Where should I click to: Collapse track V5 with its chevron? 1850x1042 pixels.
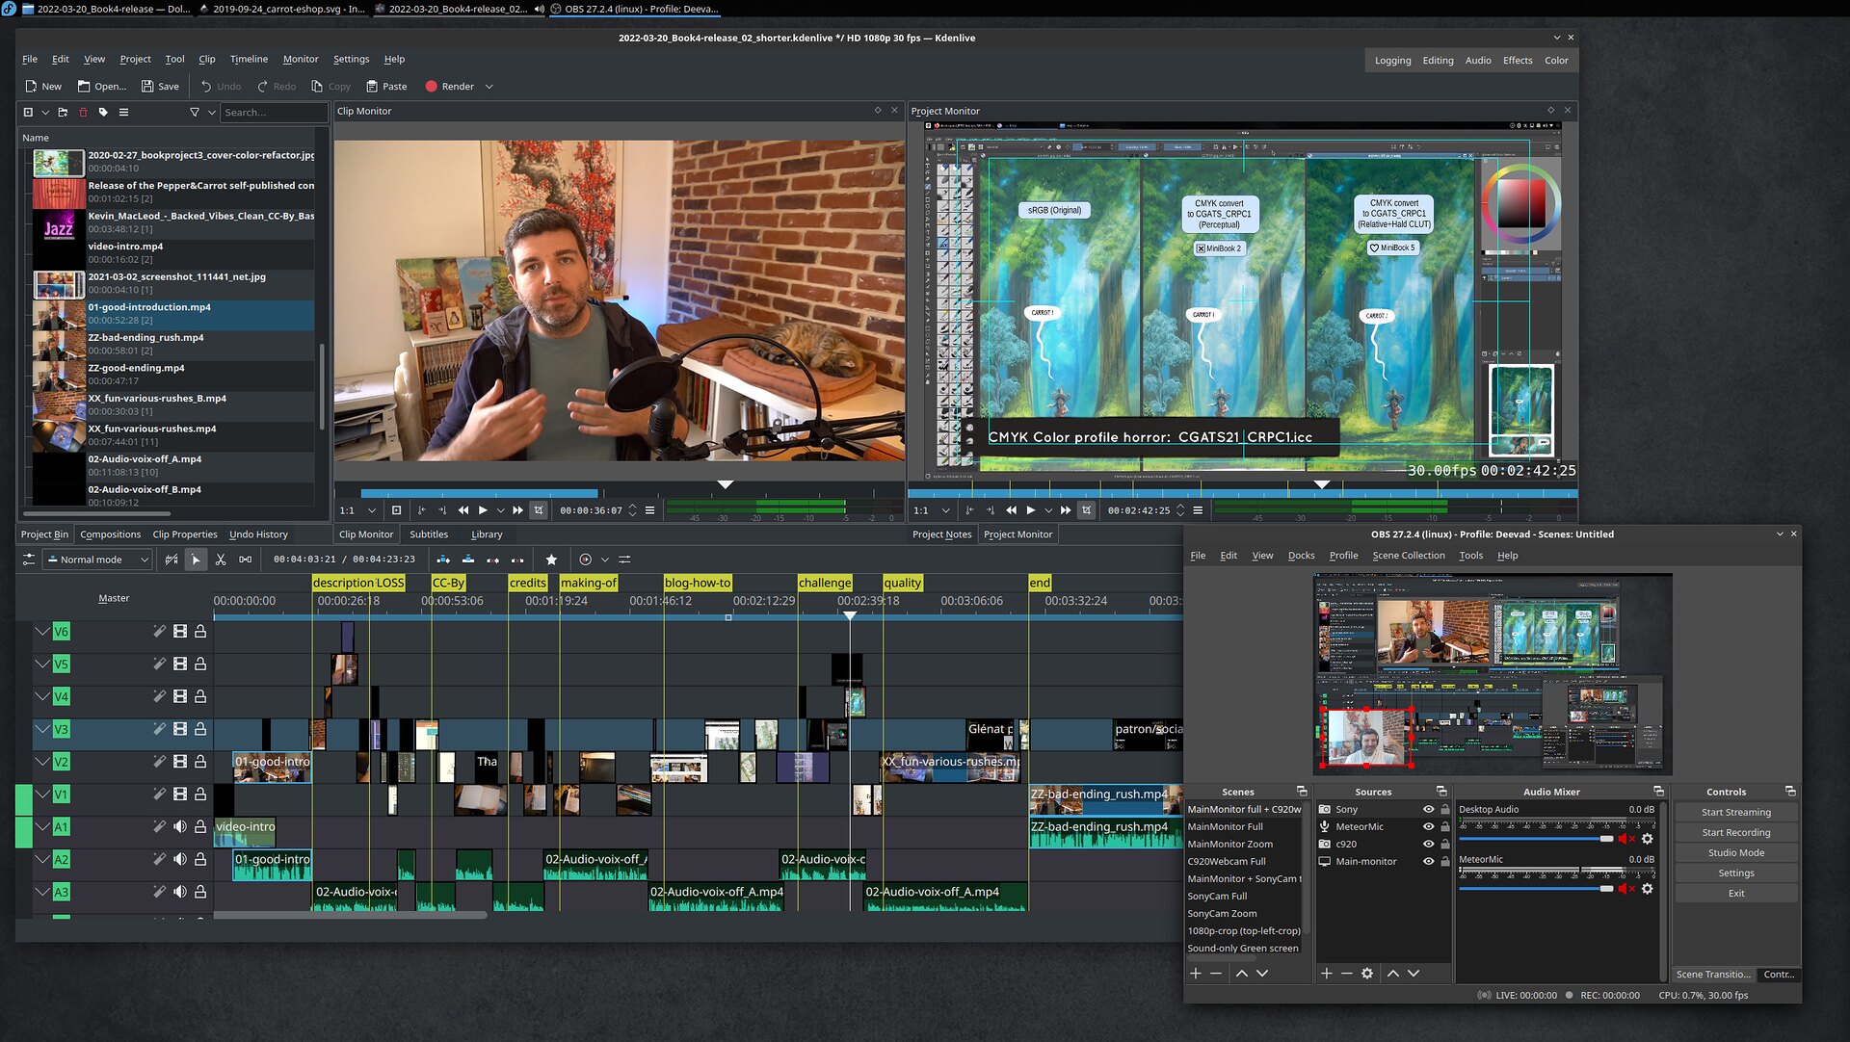(42, 664)
